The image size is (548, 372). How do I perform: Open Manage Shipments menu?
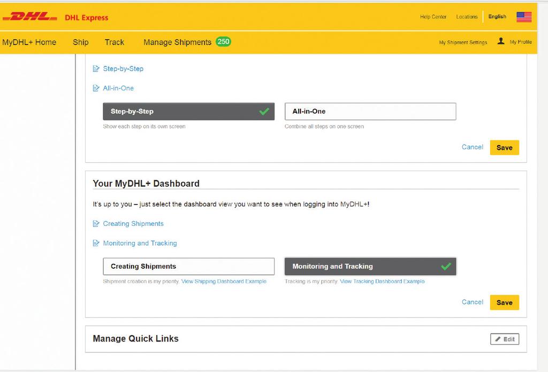(x=178, y=42)
